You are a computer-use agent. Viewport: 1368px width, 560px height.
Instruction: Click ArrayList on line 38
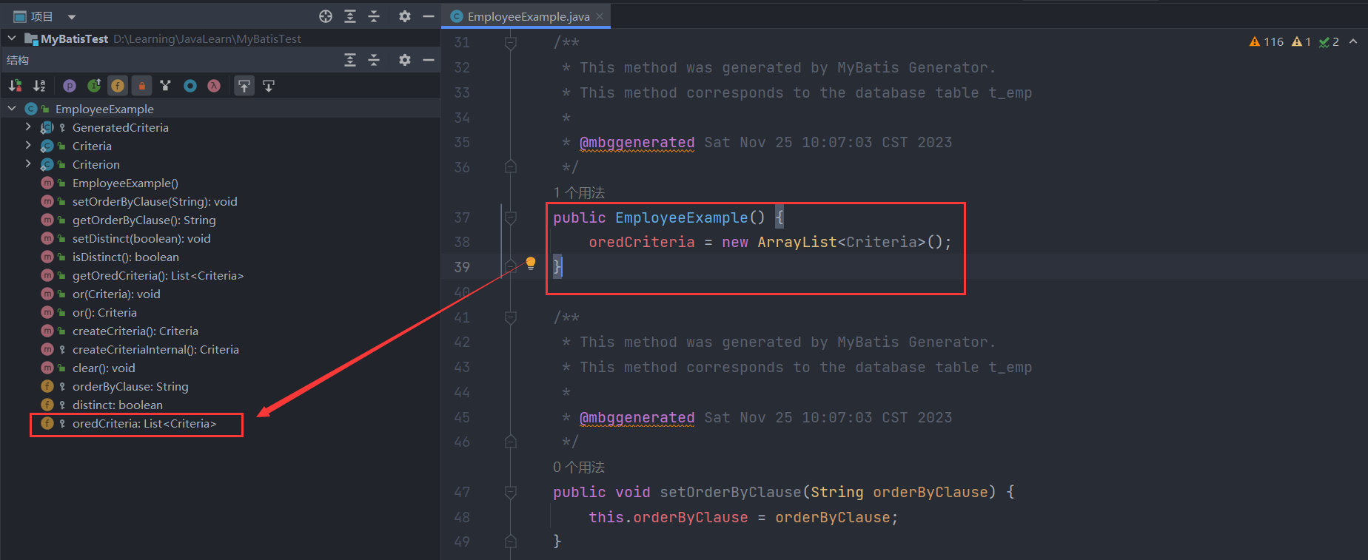[797, 242]
